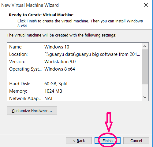Select the Memory 1024 MB row
Screen dimensions: 153x147
coord(74,91)
